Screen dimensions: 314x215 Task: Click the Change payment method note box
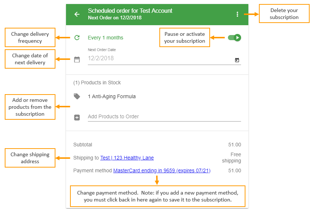158,196
